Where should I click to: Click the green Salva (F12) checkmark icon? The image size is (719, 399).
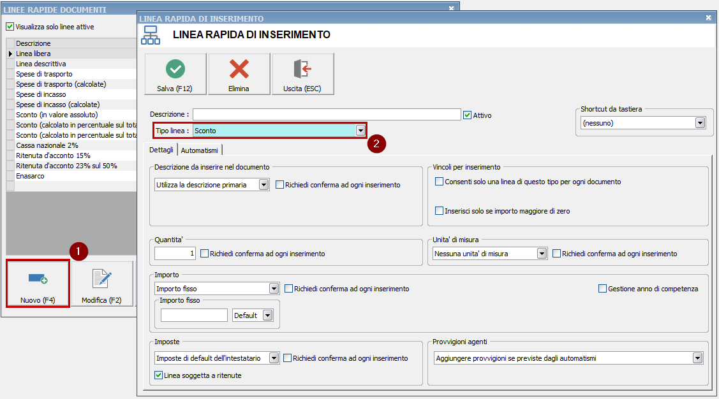click(x=175, y=69)
